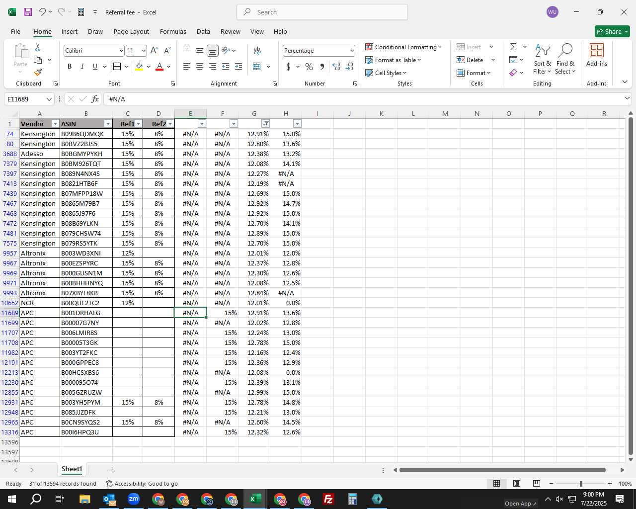Click Format as Table
This screenshot has width=636, height=509.
pos(393,60)
